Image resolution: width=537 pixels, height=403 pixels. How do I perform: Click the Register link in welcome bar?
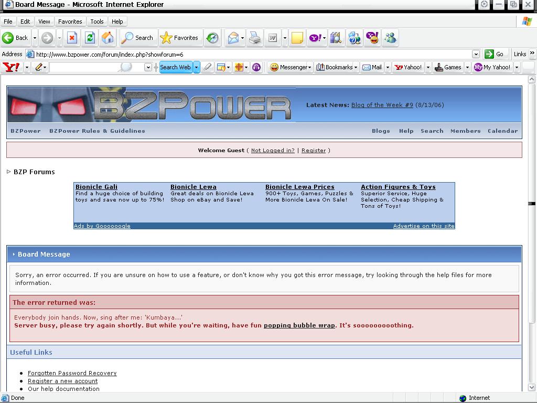(x=314, y=151)
